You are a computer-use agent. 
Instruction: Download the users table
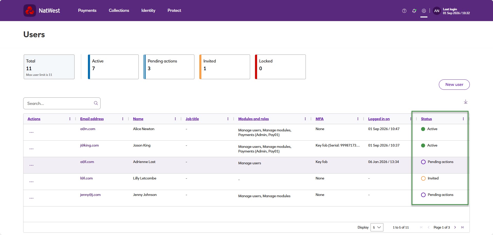tap(466, 102)
